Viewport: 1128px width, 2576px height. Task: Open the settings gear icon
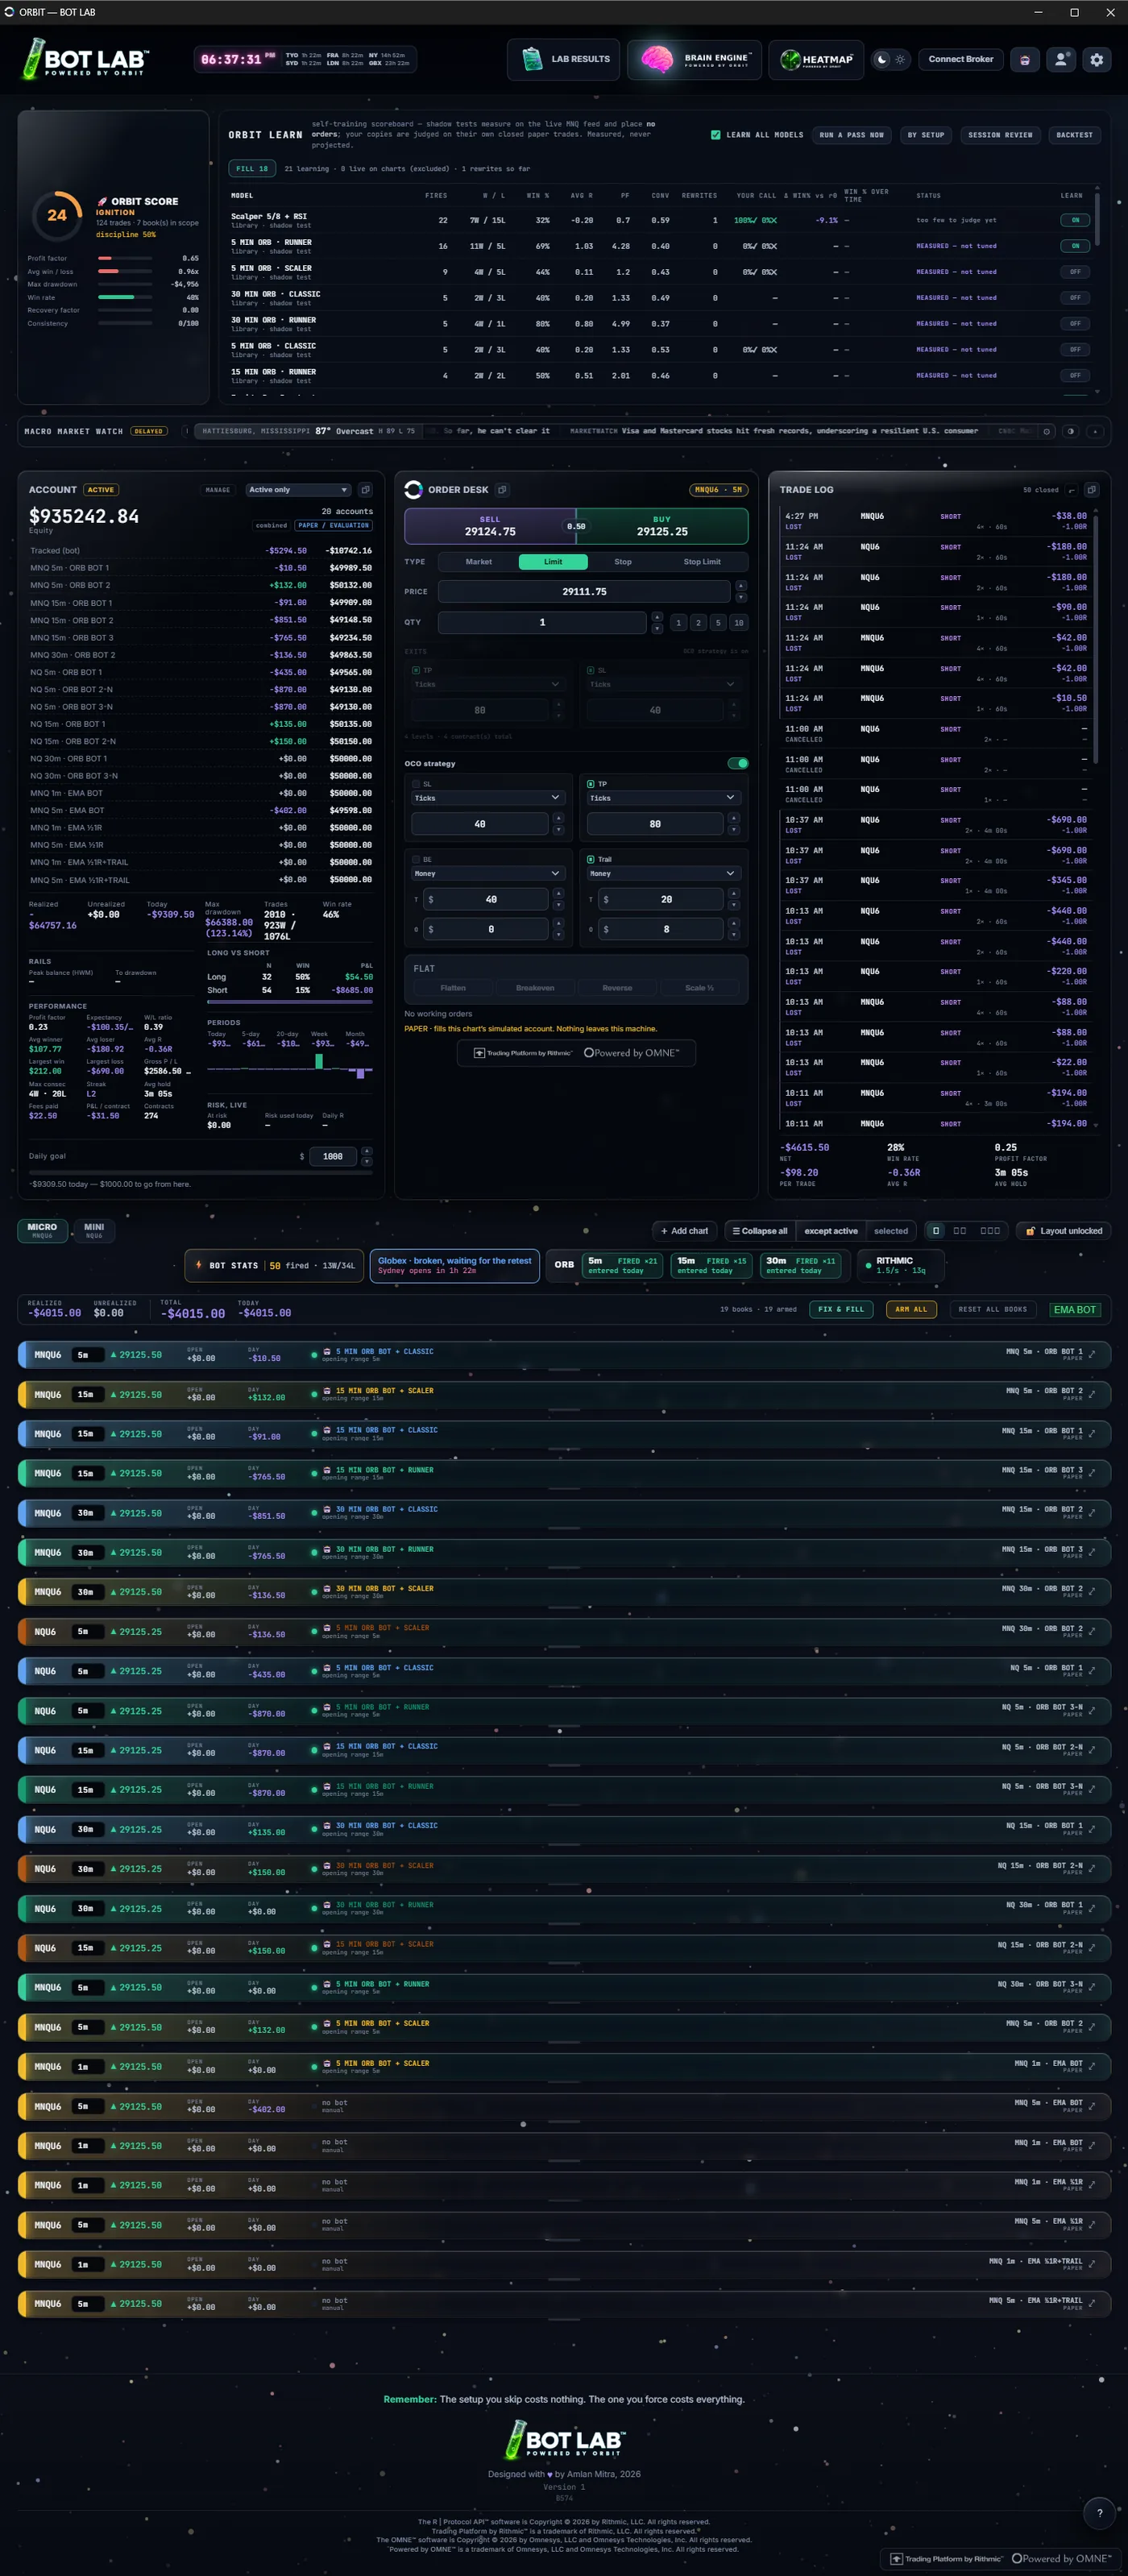(1096, 59)
